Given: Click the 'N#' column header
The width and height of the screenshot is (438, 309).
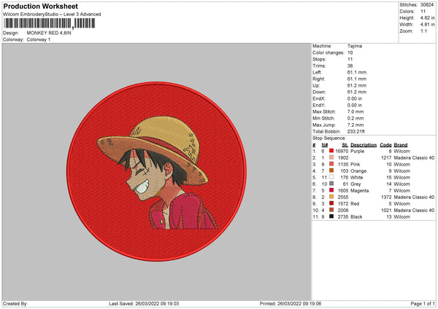Looking at the screenshot, I should click(325, 145).
